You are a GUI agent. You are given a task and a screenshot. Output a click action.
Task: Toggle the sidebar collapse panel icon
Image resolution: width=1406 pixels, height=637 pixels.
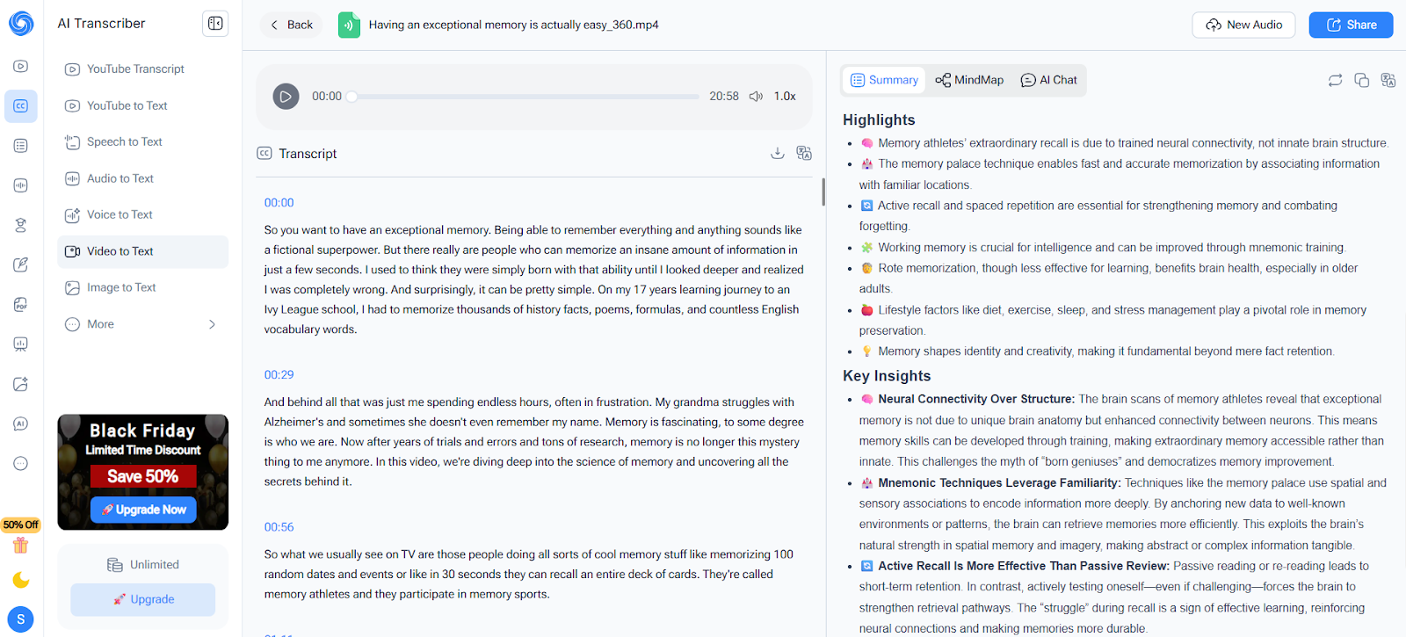(215, 24)
